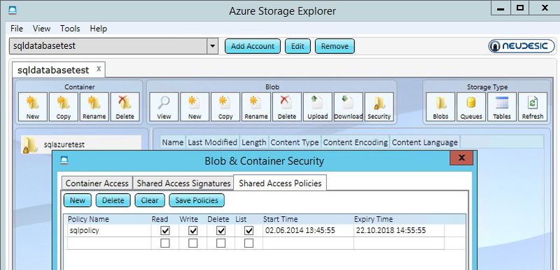Viewport: 560px width, 270px height.
Task: Click the Download blob icon
Action: click(x=348, y=107)
